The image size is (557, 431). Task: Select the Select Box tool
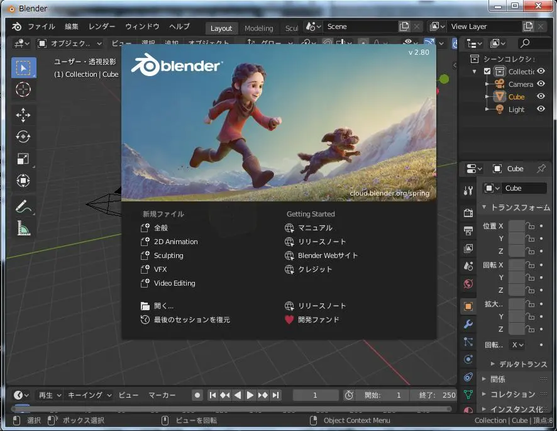click(23, 67)
